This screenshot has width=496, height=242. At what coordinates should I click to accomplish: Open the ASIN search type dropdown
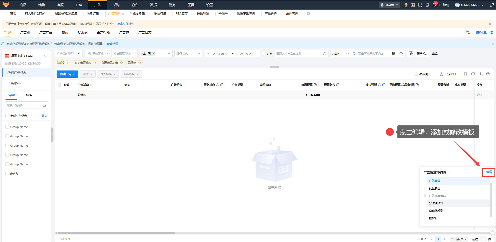coord(341,54)
